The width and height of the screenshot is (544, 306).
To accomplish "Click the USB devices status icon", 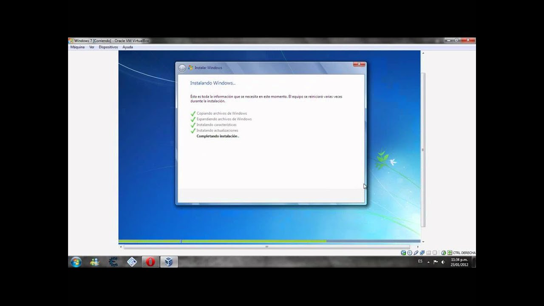I will (x=416, y=252).
